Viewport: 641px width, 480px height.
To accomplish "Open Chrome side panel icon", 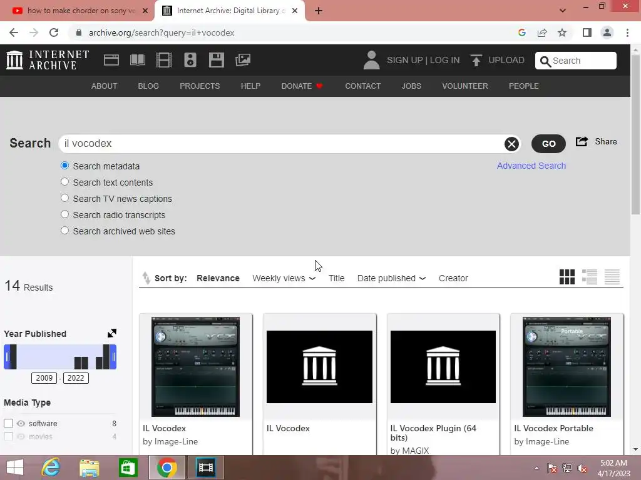I will coord(587,32).
